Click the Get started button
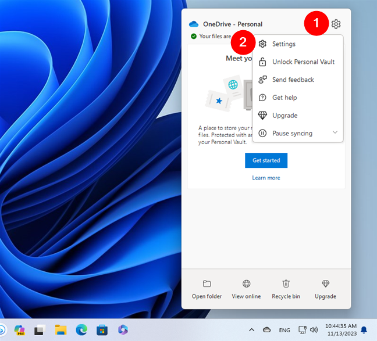Screen dimensions: 377x341 click(266, 160)
